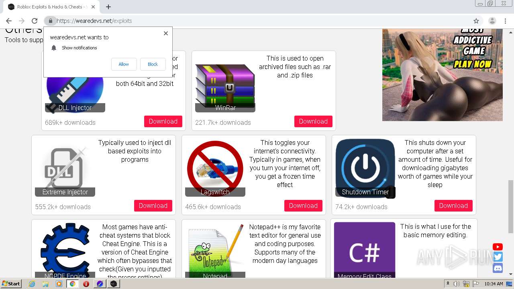Bookmark this page with the star
The height and width of the screenshot is (289, 514).
[476, 21]
